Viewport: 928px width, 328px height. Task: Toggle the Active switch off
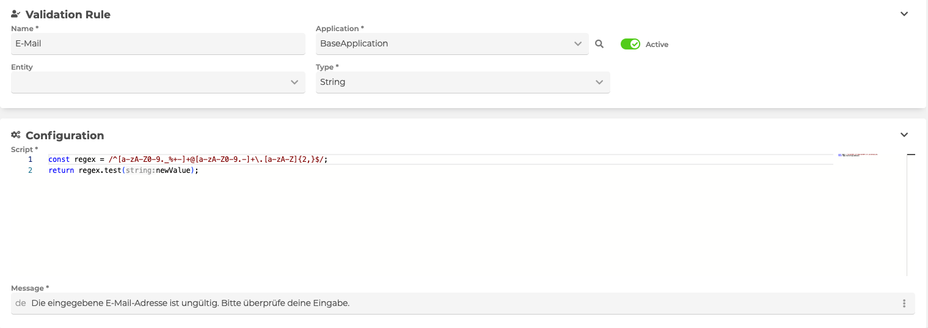click(x=630, y=44)
